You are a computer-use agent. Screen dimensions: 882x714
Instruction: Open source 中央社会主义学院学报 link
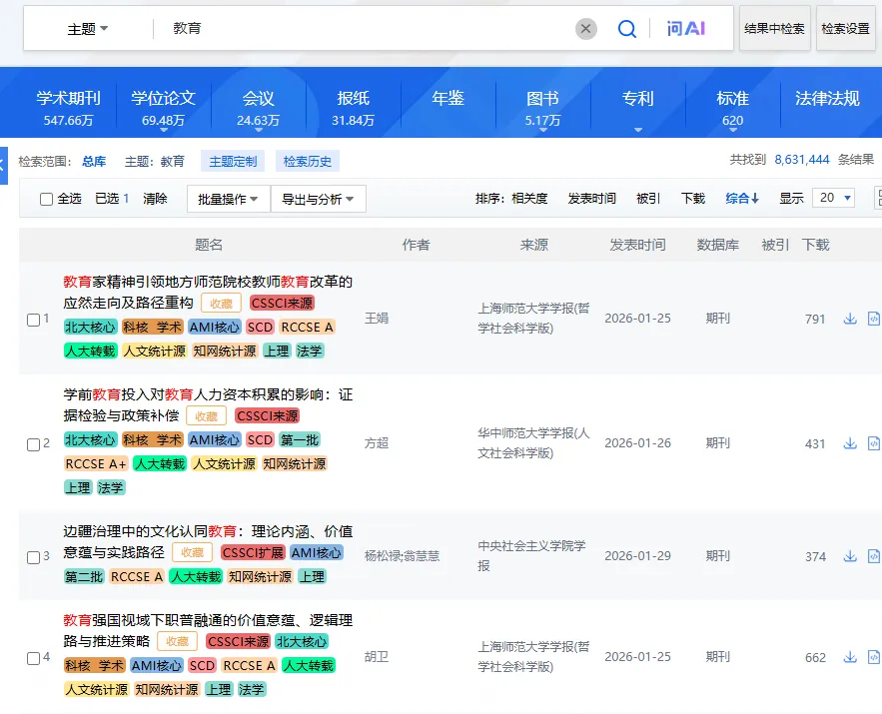coord(531,555)
